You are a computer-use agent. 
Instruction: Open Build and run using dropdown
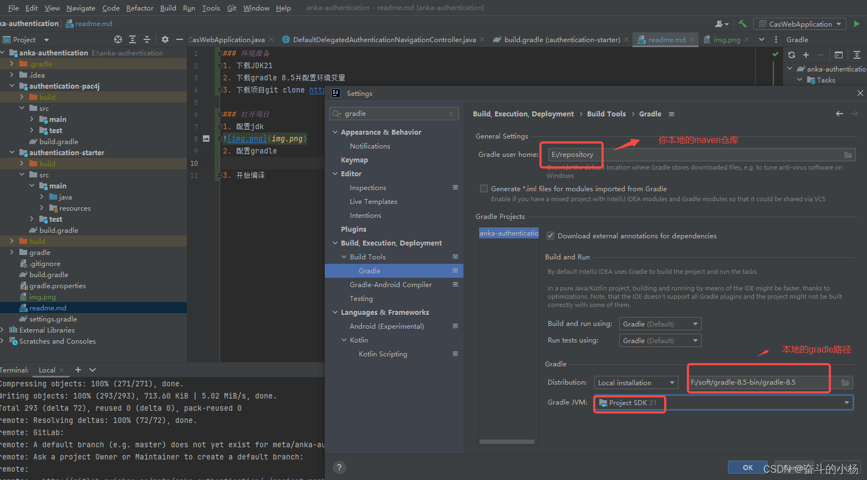(660, 324)
